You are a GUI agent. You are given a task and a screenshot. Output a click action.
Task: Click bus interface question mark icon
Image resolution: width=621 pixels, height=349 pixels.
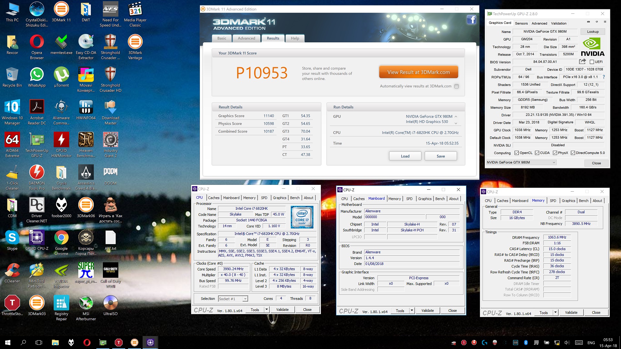click(604, 77)
